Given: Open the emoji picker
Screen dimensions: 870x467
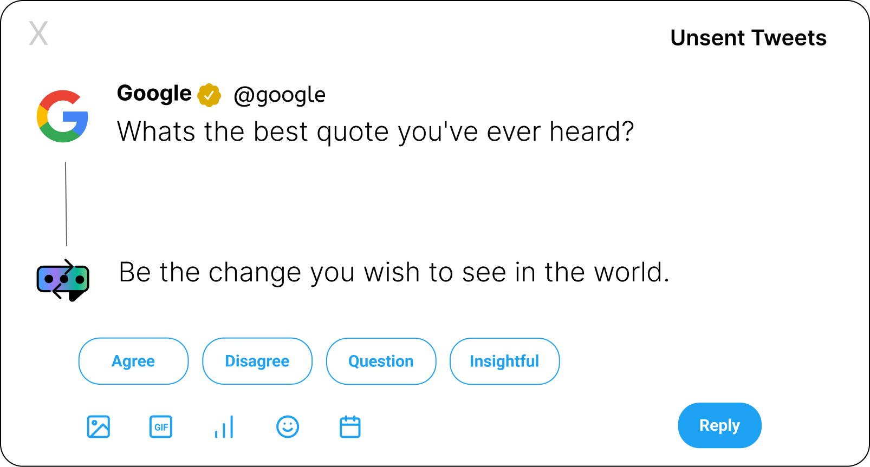Looking at the screenshot, I should (x=288, y=427).
